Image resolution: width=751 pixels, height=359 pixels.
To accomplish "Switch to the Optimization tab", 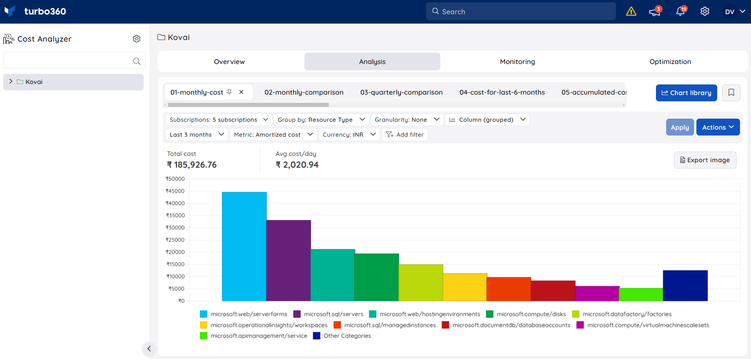I will (x=670, y=62).
